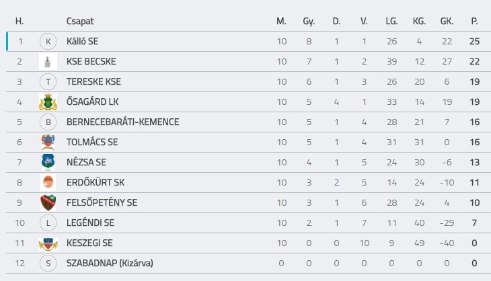Click the BERNECEBARÁTI-KEMENCE letter B badge
Screen dimensions: 491x281
(x=48, y=122)
